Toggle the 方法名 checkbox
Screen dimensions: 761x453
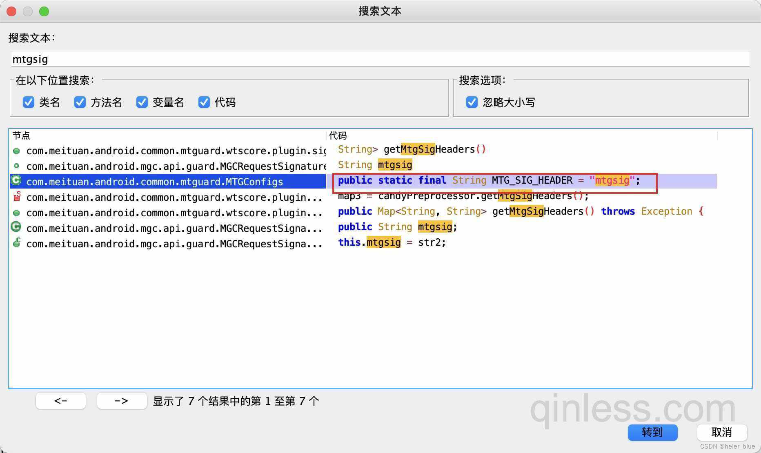click(x=80, y=102)
